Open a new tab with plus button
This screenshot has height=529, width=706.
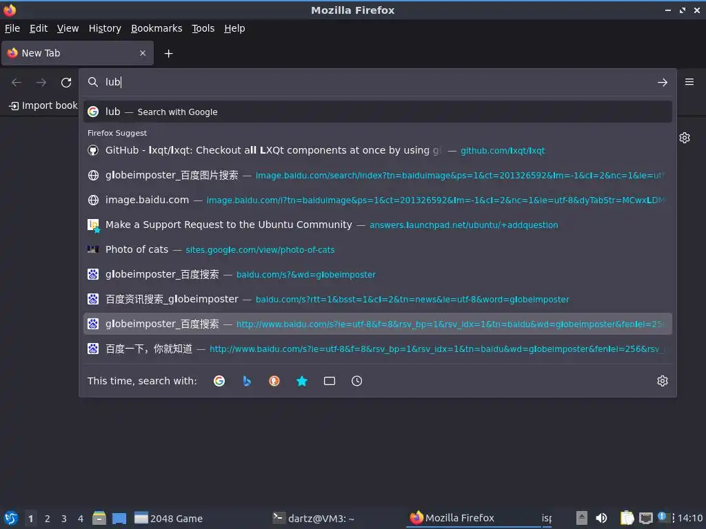tap(168, 54)
